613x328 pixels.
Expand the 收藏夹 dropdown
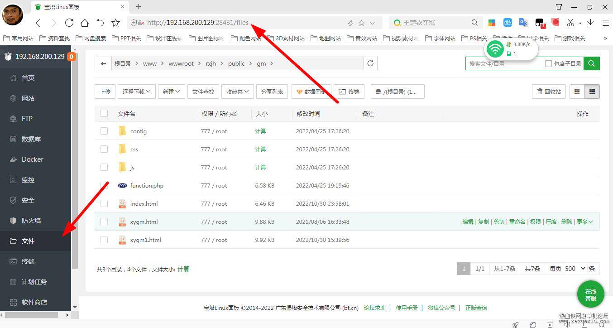point(237,92)
